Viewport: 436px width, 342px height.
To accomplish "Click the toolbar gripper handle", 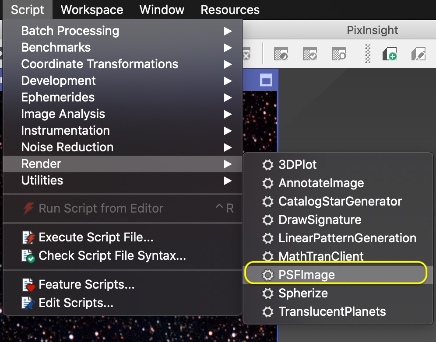I will tap(368, 54).
